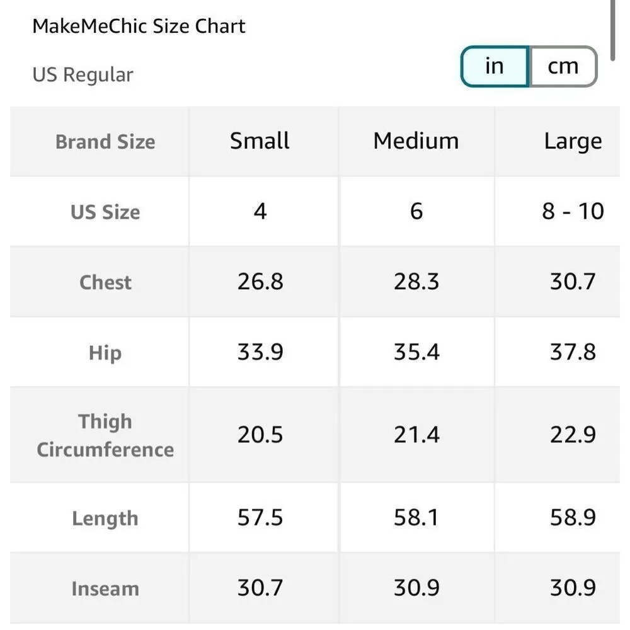Click the Large thigh value 22.9

point(572,435)
